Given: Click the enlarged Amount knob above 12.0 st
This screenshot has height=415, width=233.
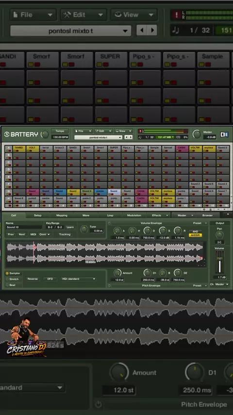Looking at the screenshot, I should click(119, 372).
